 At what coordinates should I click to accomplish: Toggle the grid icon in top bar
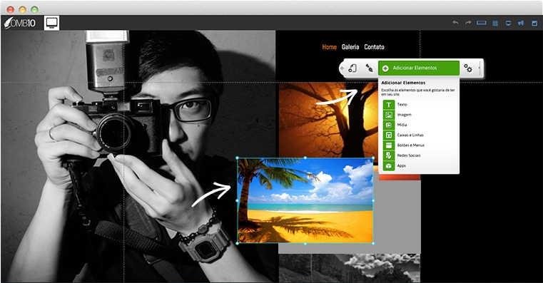click(x=495, y=24)
